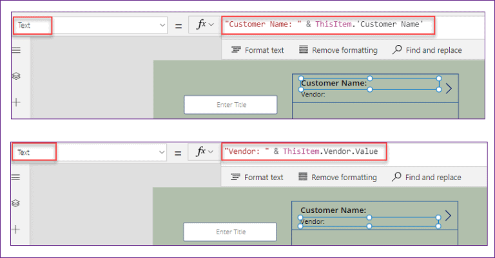Click the hamburger menu icon in the lower screenshot
Viewport: 495px width, 258px height.
pos(17,177)
